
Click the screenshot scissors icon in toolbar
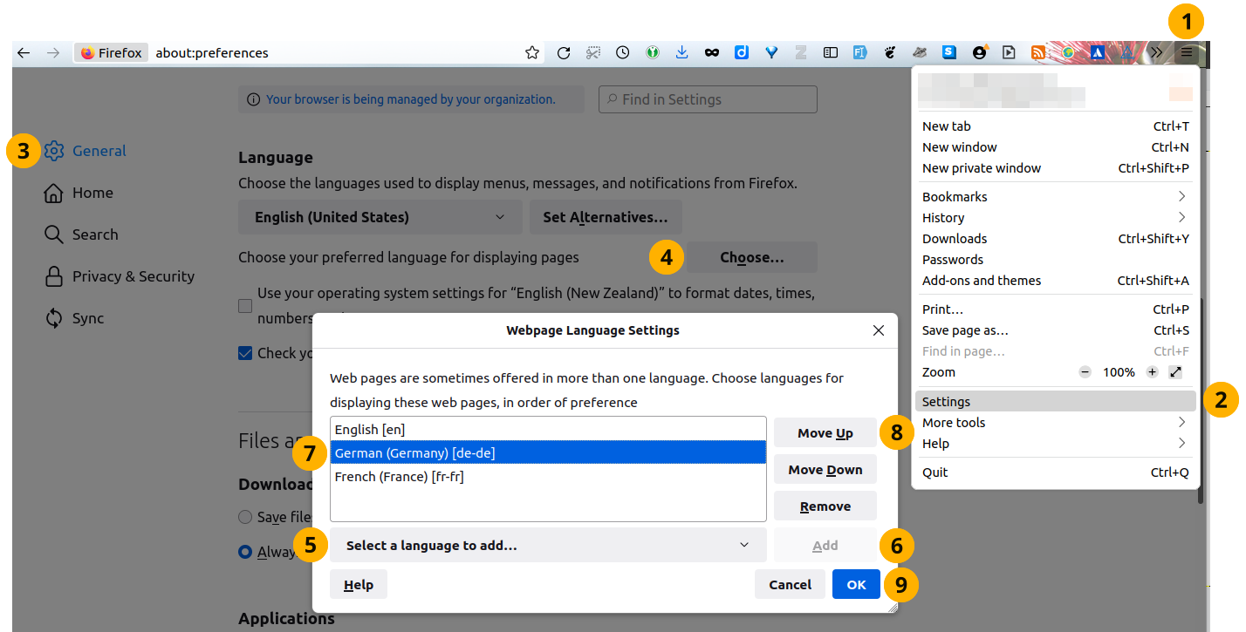(593, 53)
